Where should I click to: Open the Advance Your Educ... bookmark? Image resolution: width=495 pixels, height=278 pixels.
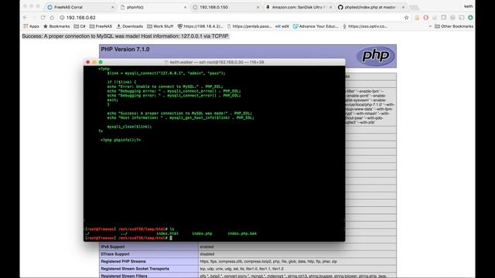point(316,26)
